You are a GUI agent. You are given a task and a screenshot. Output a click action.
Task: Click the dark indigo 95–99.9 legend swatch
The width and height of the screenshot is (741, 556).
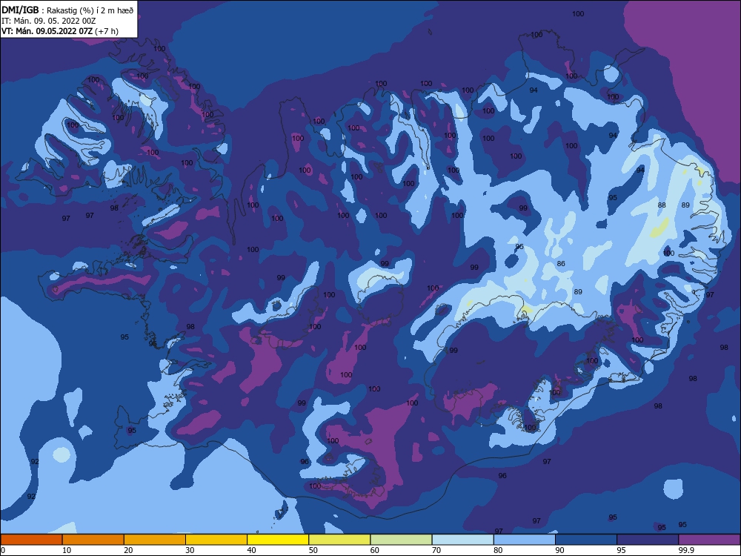pos(648,540)
